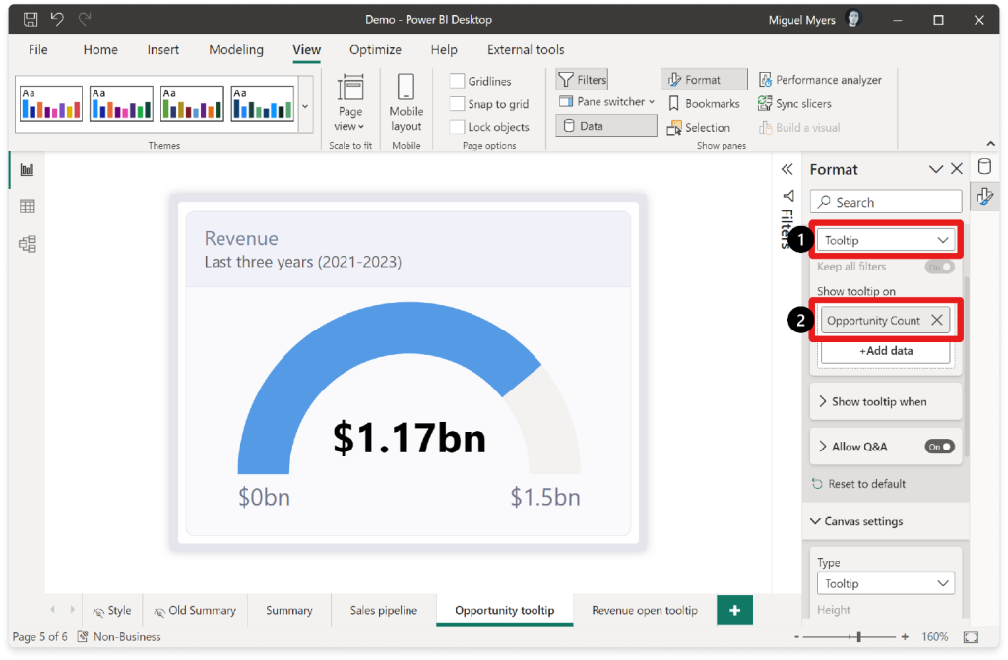1008x660 pixels.
Task: Switch to Insert ribbon tab
Action: pyautogui.click(x=162, y=49)
